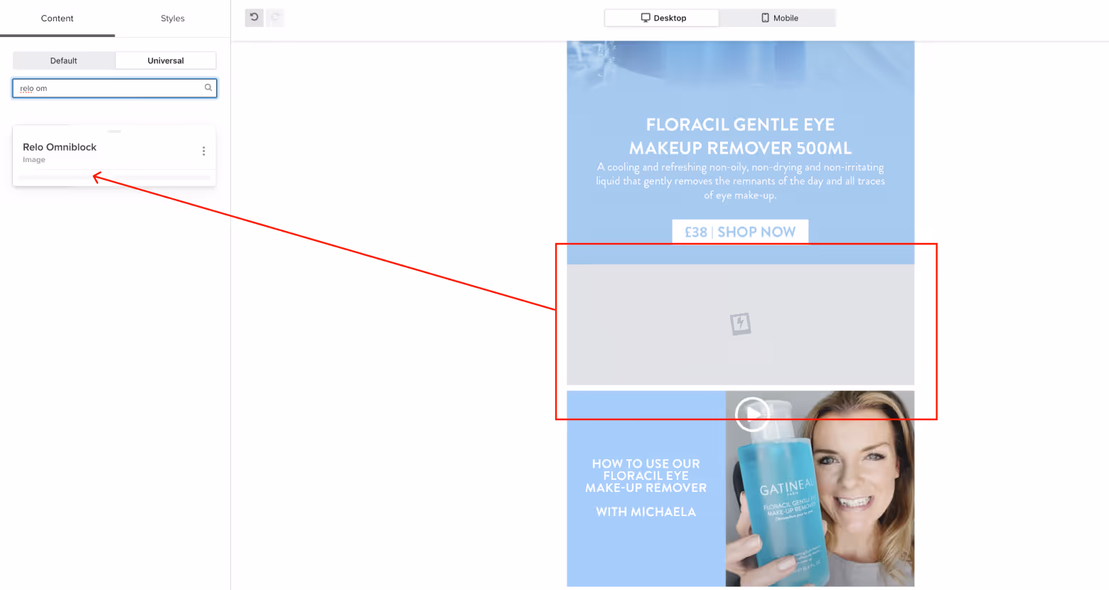Viewport: 1109px width, 590px height.
Task: Open the Styles tab
Action: point(173,18)
